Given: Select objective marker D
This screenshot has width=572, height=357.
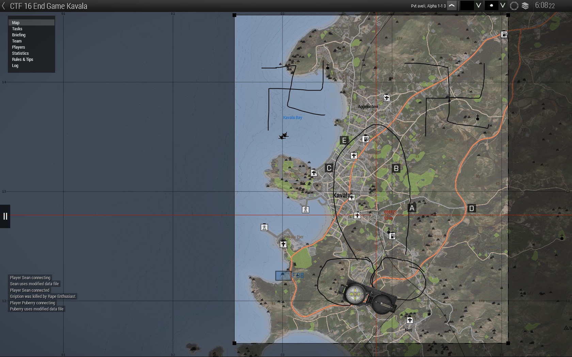Looking at the screenshot, I should pos(472,208).
